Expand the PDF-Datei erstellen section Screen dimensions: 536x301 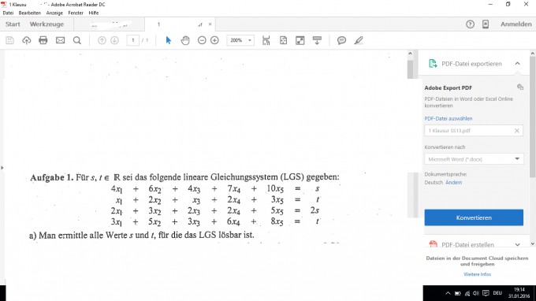(x=517, y=244)
